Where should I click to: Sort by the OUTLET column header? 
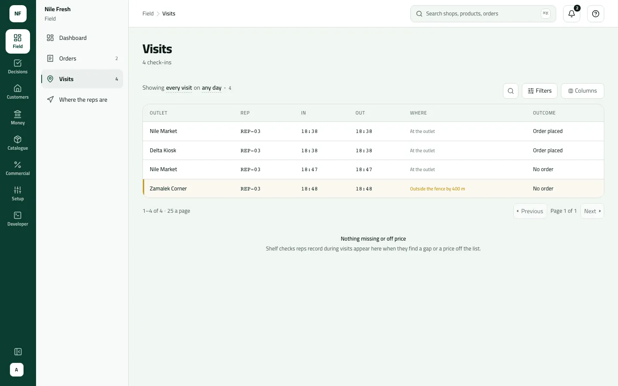tap(158, 113)
